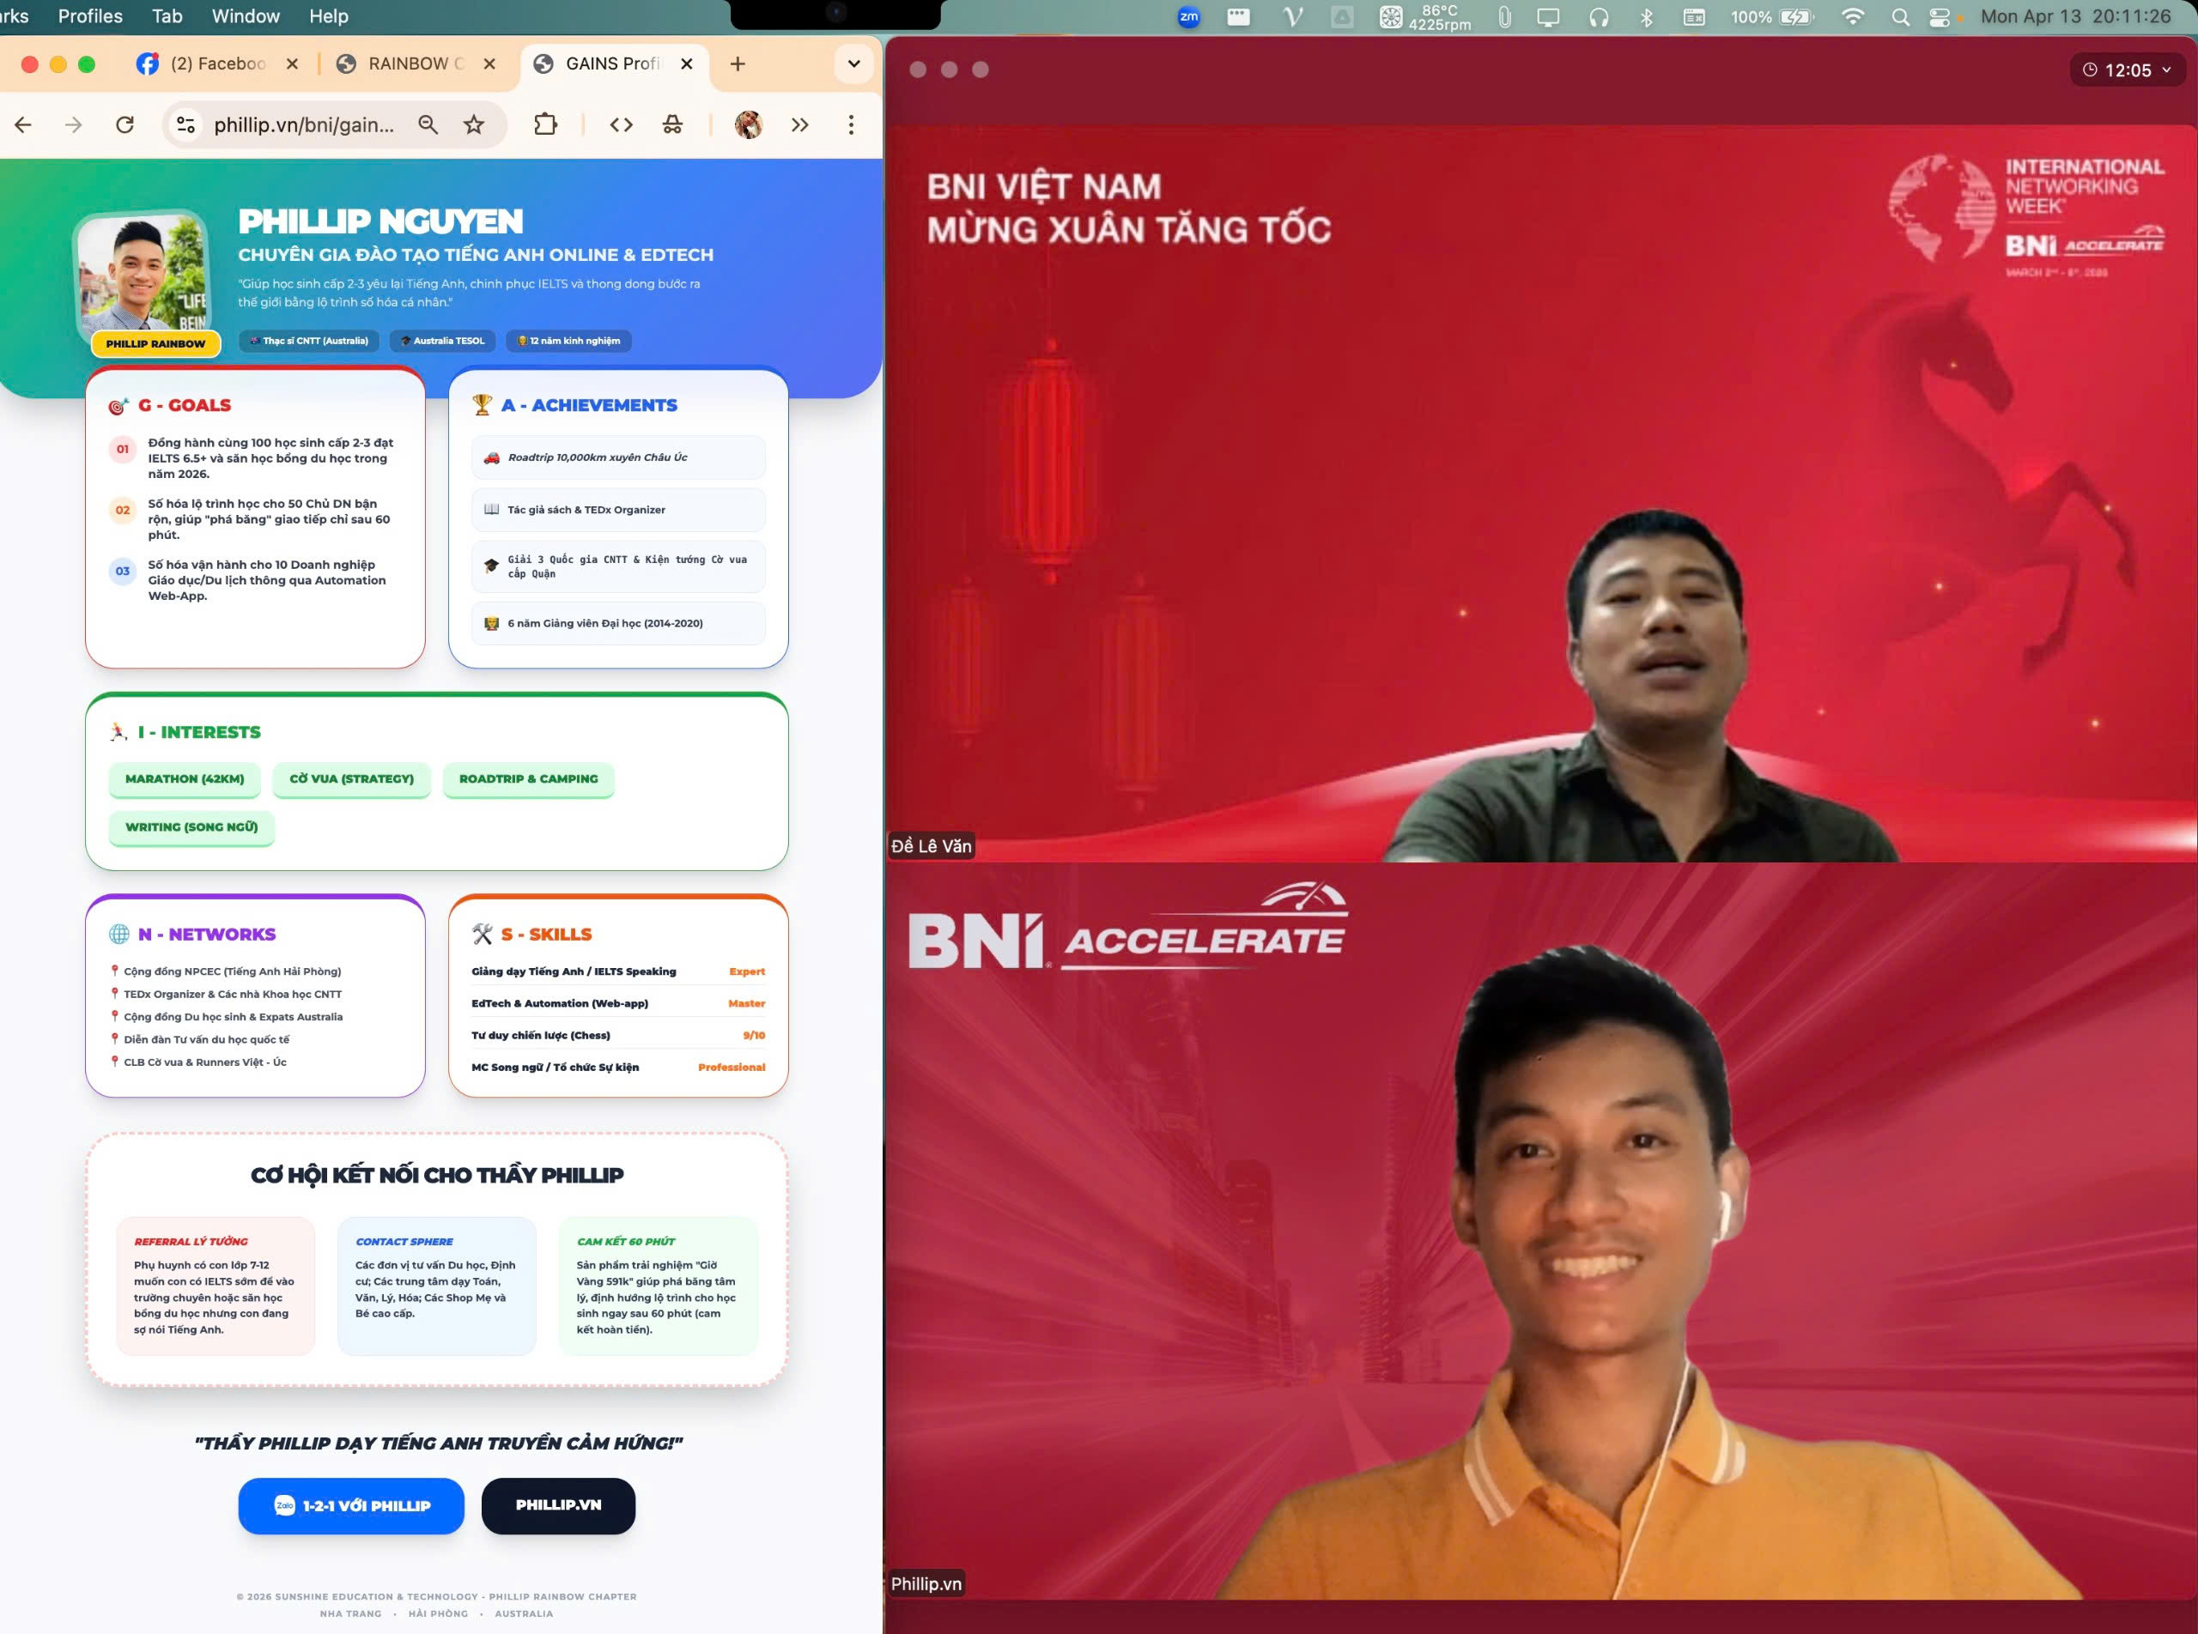2198x1634 pixels.
Task: Click the 1-2-1 VỚI PHILLIP button
Action: [351, 1505]
